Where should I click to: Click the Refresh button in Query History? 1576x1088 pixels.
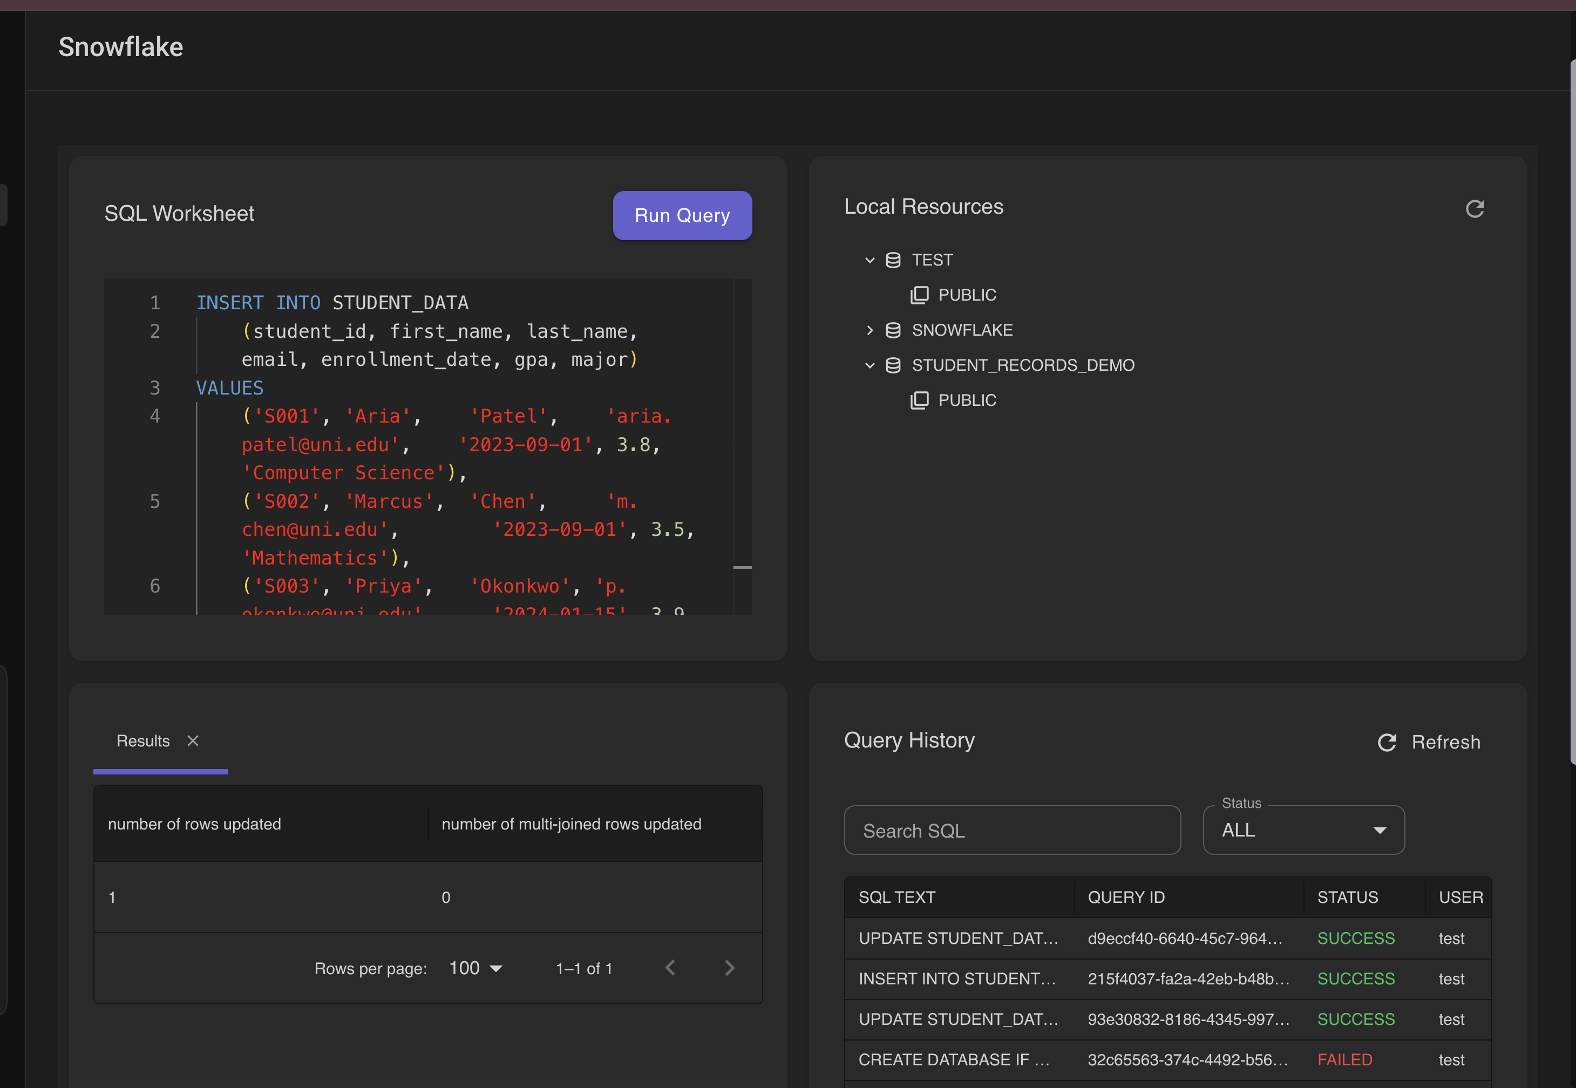1429,743
